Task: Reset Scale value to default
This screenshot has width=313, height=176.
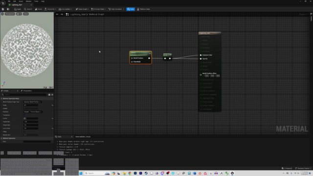Action: click(52, 105)
